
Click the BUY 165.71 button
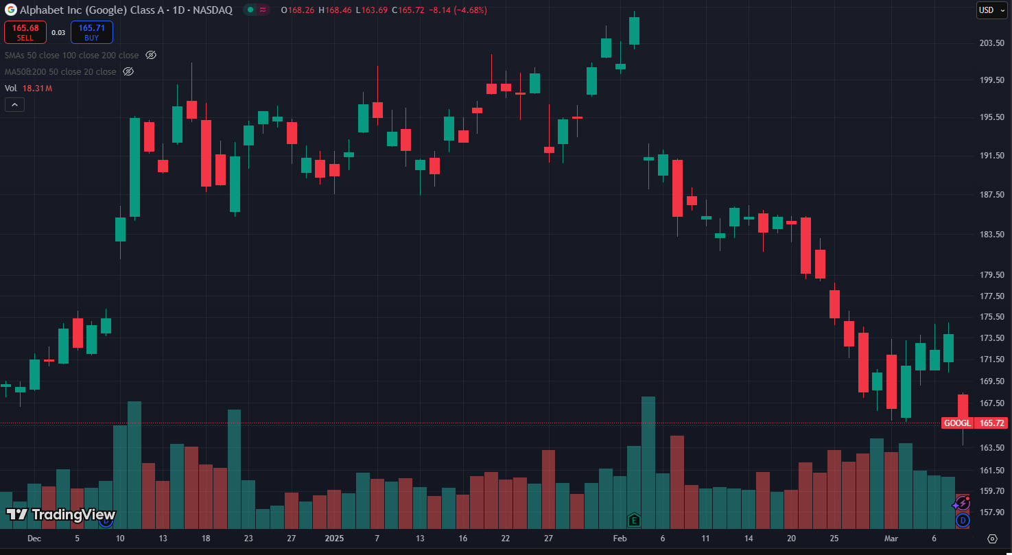pos(92,32)
